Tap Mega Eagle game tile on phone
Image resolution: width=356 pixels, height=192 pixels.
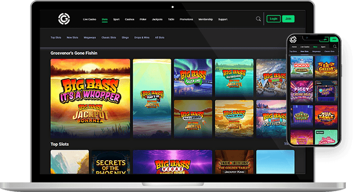[326, 116]
